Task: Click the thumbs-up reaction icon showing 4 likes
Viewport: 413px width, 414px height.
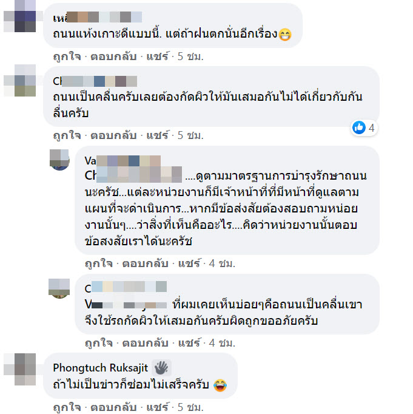Action: [x=359, y=128]
